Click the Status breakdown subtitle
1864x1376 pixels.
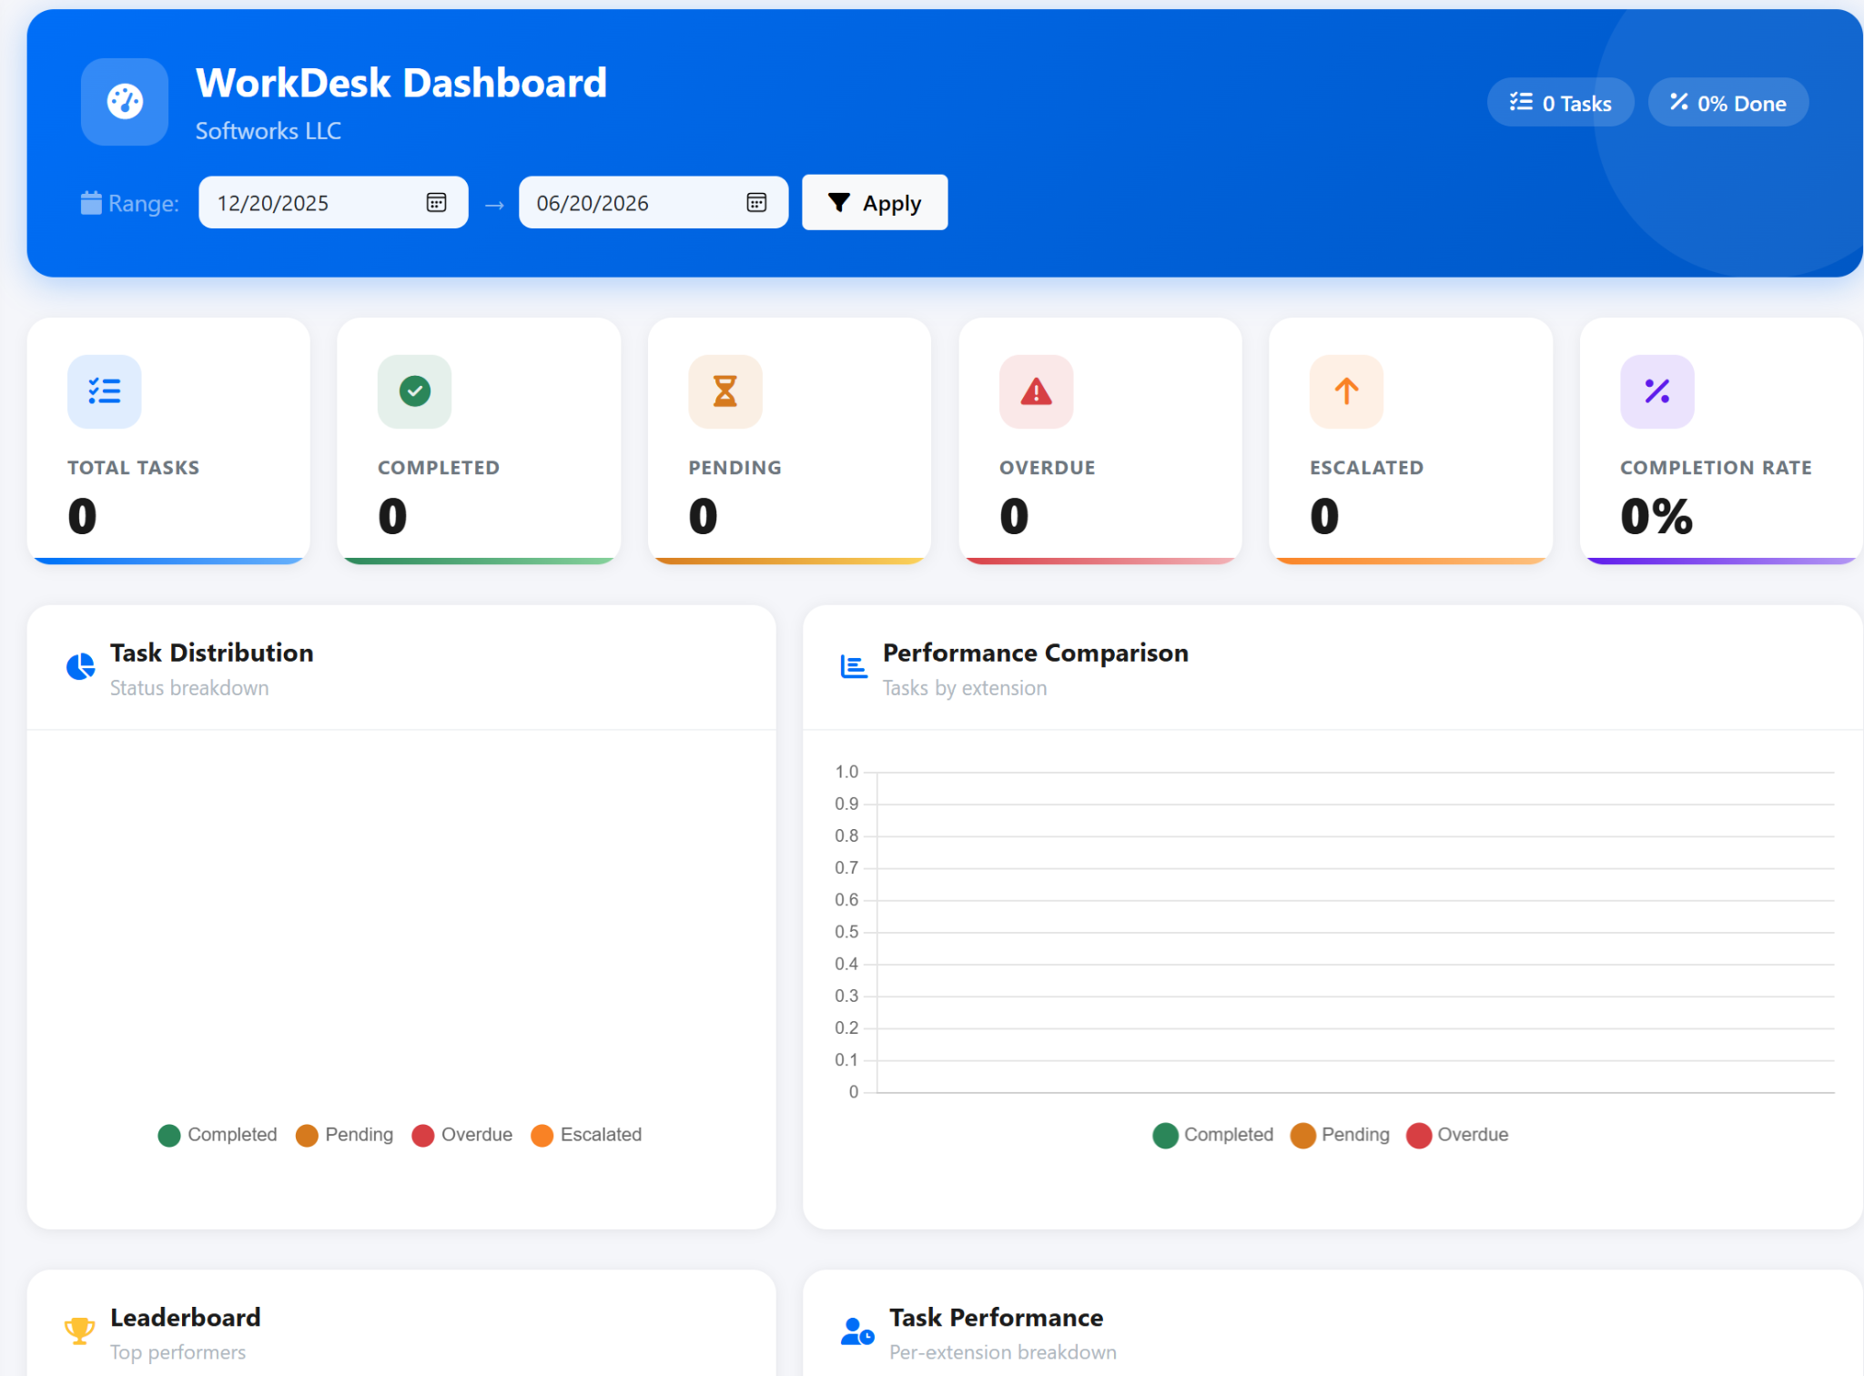[189, 688]
